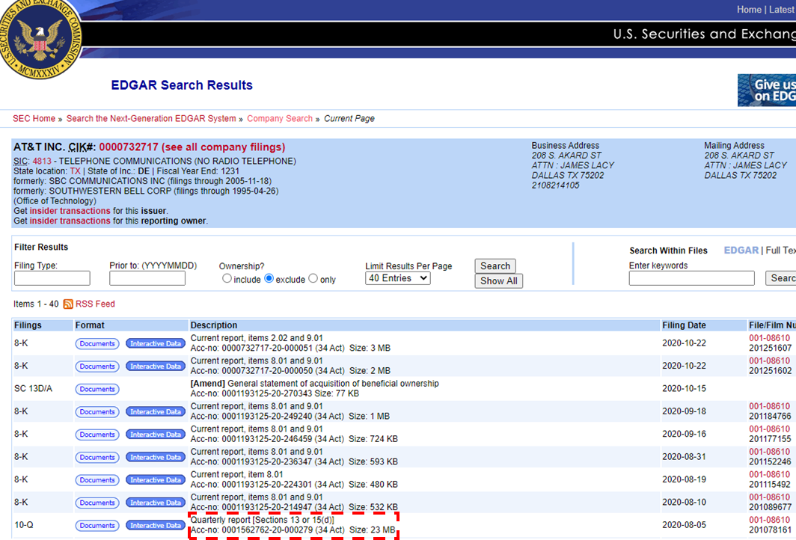This screenshot has height=540, width=796.
Task: Go to Home in top navigation
Action: (749, 10)
